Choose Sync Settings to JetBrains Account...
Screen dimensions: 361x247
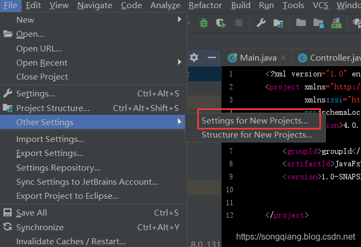(93, 182)
